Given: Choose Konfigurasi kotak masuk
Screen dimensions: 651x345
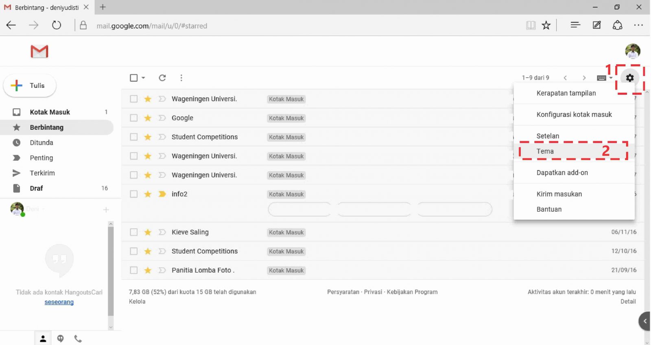Looking at the screenshot, I should pos(574,115).
